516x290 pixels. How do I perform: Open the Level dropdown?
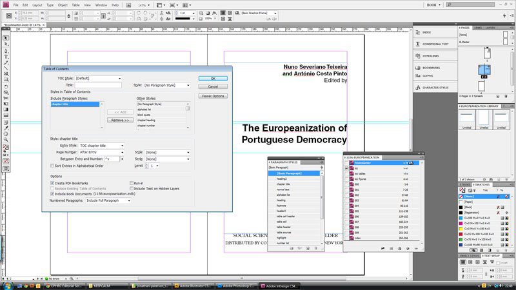pos(154,166)
